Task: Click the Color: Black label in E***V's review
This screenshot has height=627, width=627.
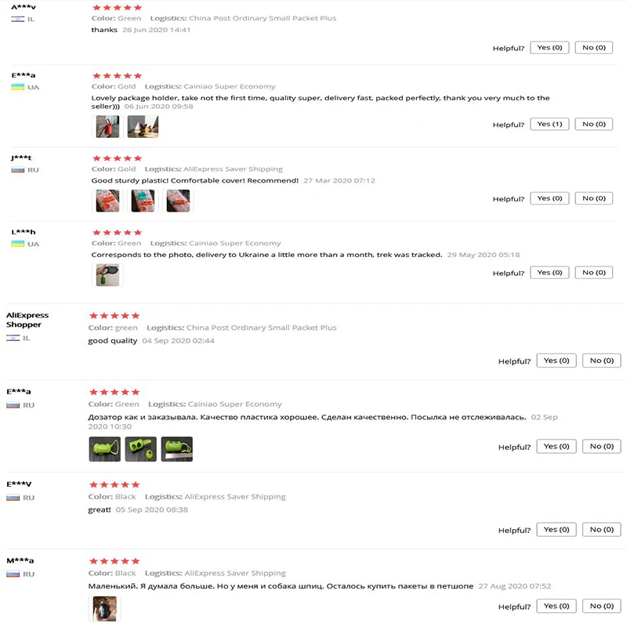Action: pyautogui.click(x=113, y=496)
